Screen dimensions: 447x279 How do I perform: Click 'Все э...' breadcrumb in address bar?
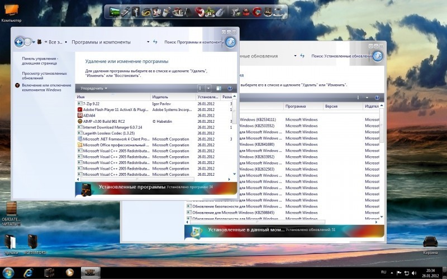[x=55, y=42]
